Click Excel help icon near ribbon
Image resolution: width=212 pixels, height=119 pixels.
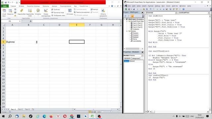point(112,6)
